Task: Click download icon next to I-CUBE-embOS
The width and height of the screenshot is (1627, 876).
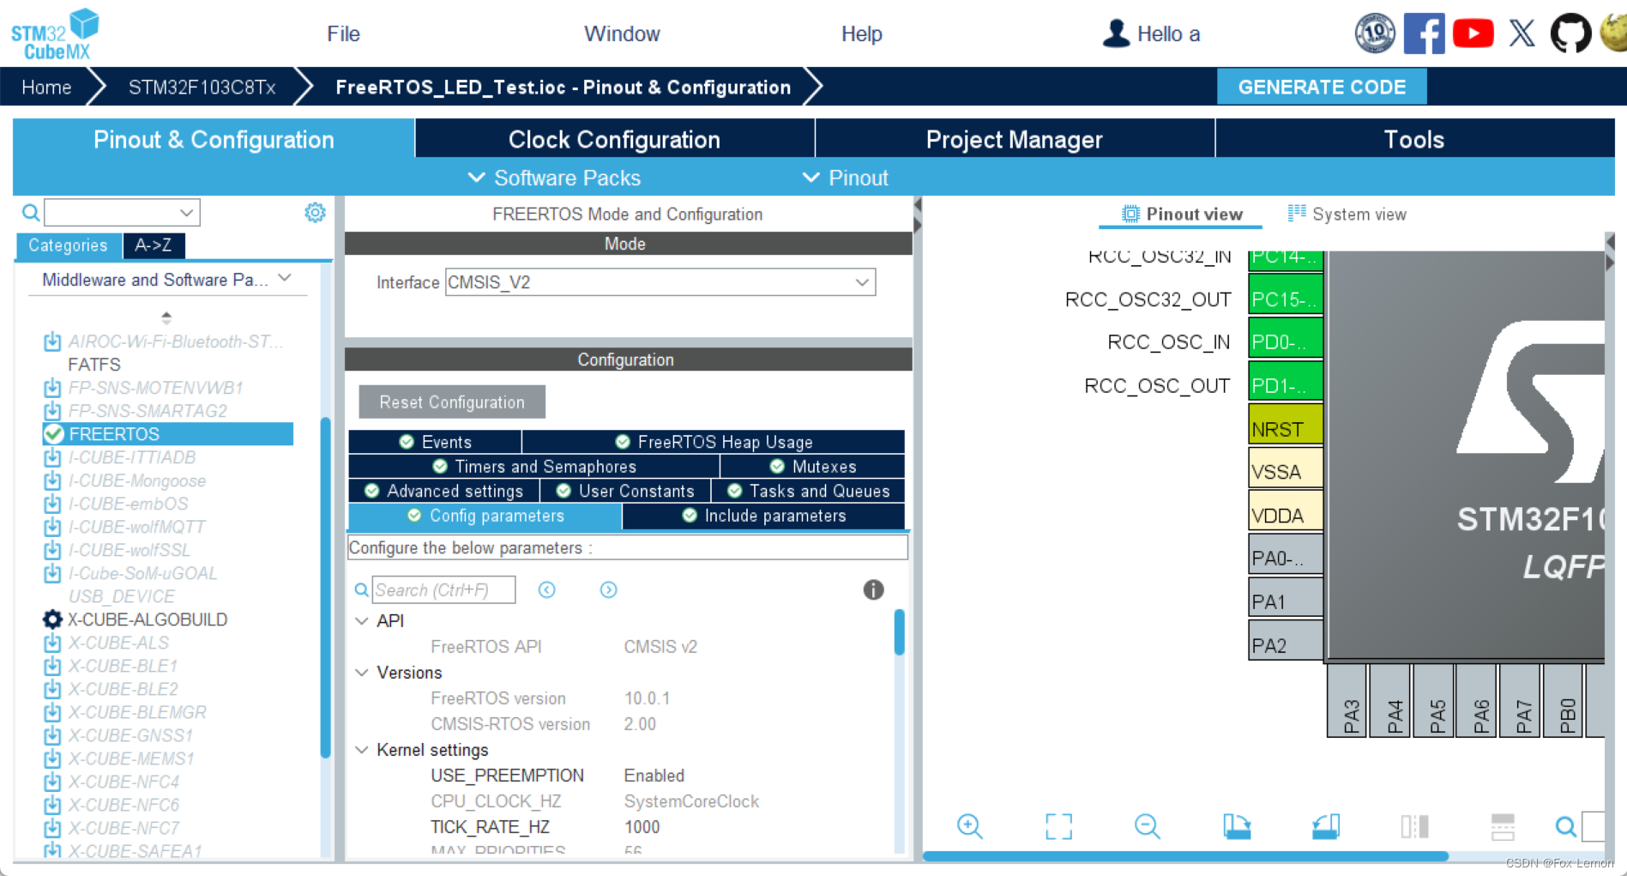Action: [52, 504]
